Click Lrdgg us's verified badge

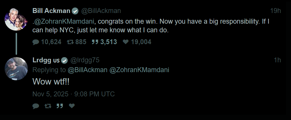[x=65, y=60]
